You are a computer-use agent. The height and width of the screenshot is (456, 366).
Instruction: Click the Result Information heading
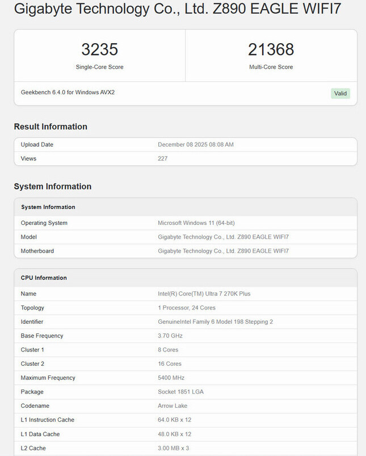pyautogui.click(x=51, y=127)
